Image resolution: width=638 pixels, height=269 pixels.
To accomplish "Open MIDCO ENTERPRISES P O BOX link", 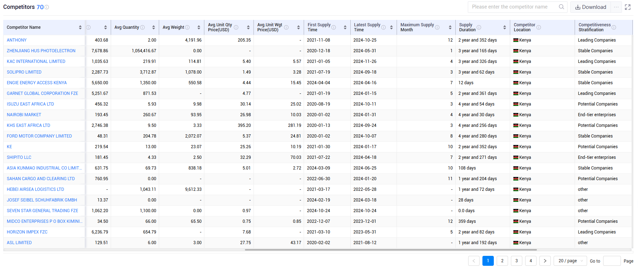I will click(45, 221).
